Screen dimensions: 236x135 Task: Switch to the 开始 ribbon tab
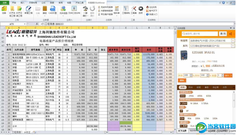click(x=14, y=3)
